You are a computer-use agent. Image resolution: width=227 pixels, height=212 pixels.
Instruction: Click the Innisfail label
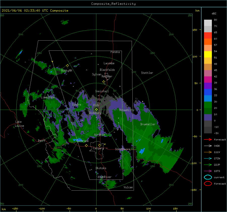[102, 91]
